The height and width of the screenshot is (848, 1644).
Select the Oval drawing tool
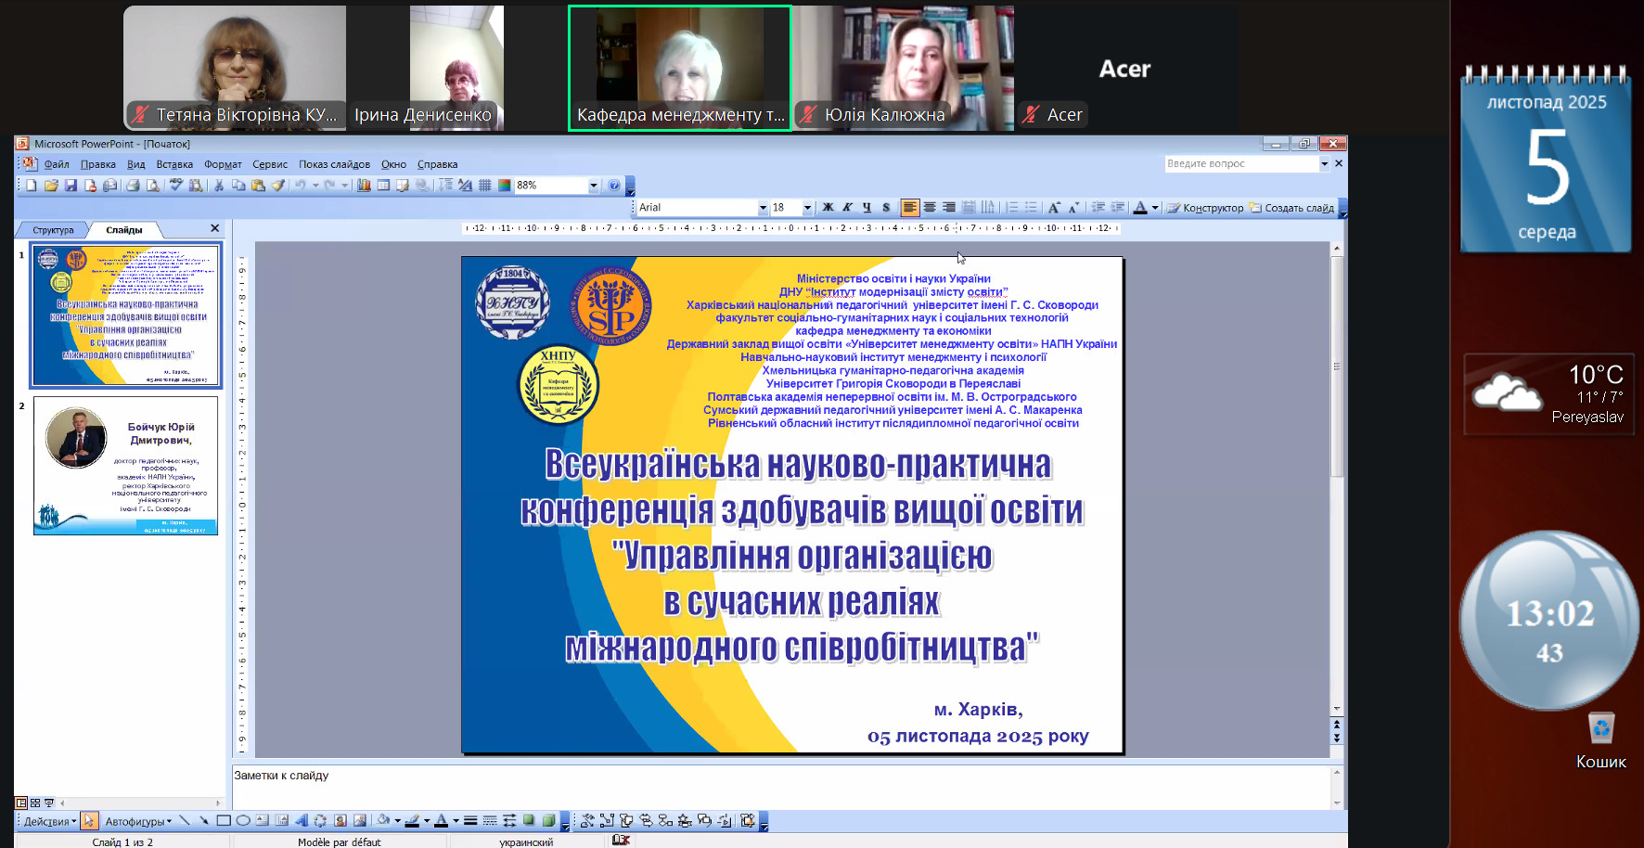tap(243, 821)
